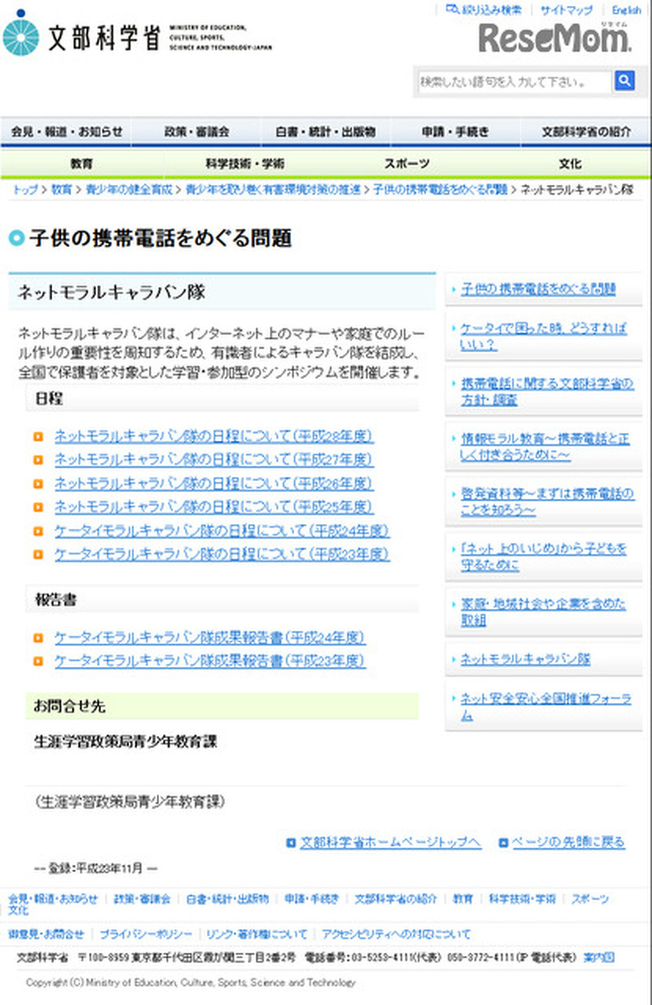This screenshot has height=1005, width=652.
Task: Open the プライバシーポリシー footer link
Action: 145,934
